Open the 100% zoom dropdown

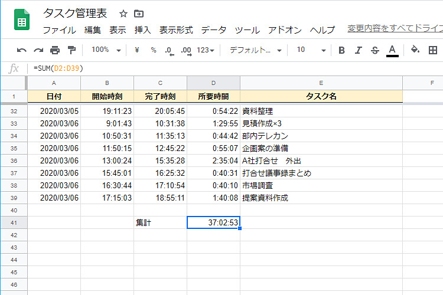click(x=106, y=50)
